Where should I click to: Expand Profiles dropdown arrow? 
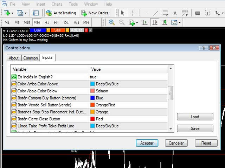[x=26, y=13]
